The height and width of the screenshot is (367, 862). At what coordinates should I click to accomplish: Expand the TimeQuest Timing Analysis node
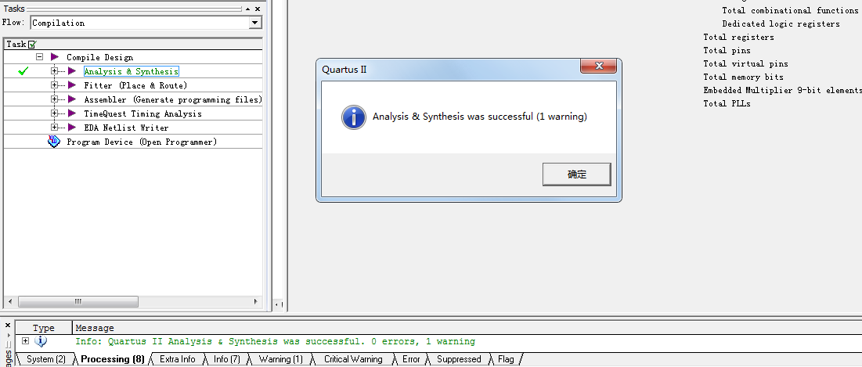point(54,113)
